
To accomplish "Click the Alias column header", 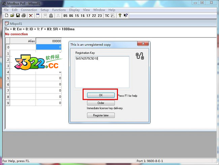I will pos(23,41).
